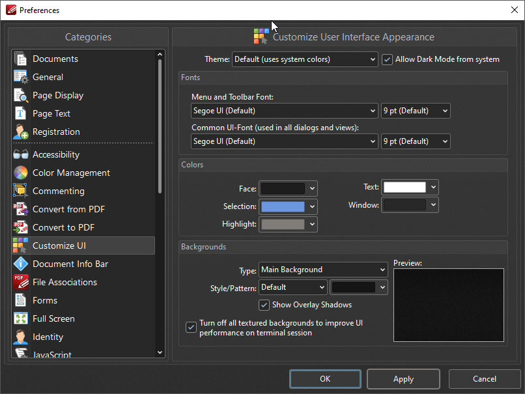Confirm preferences with OK
The image size is (525, 394).
tap(325, 379)
